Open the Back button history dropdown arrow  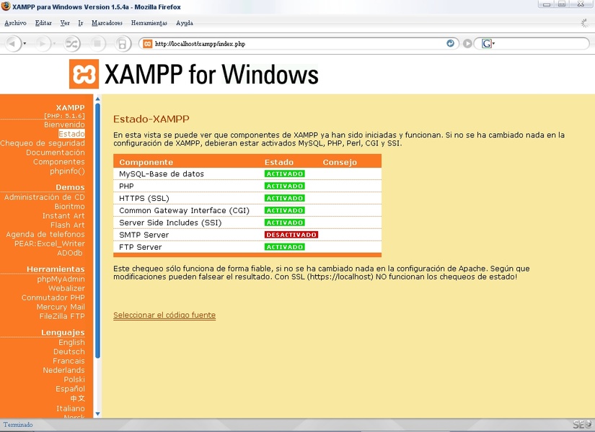click(x=25, y=44)
